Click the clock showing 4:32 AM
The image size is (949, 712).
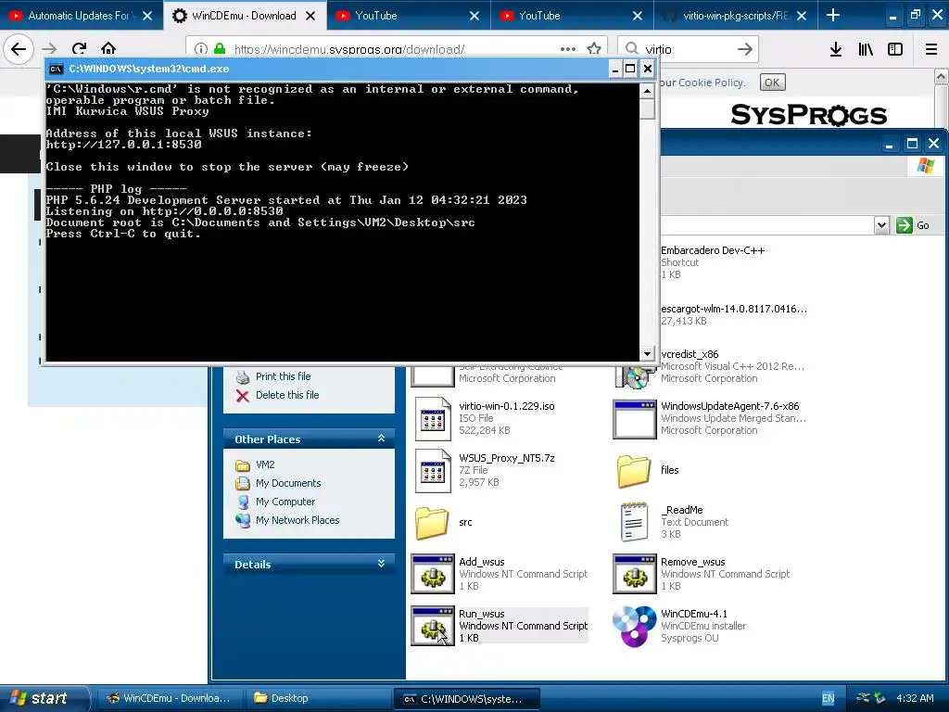[915, 698]
